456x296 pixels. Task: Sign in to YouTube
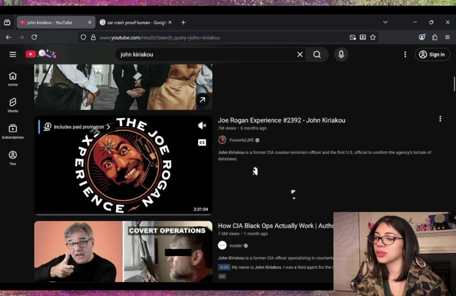pyautogui.click(x=433, y=54)
